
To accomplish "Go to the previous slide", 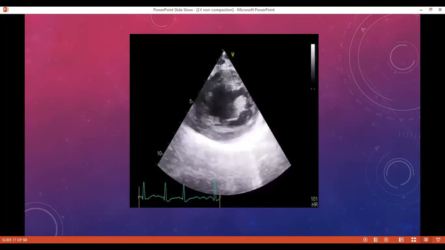I will [x=365, y=240].
